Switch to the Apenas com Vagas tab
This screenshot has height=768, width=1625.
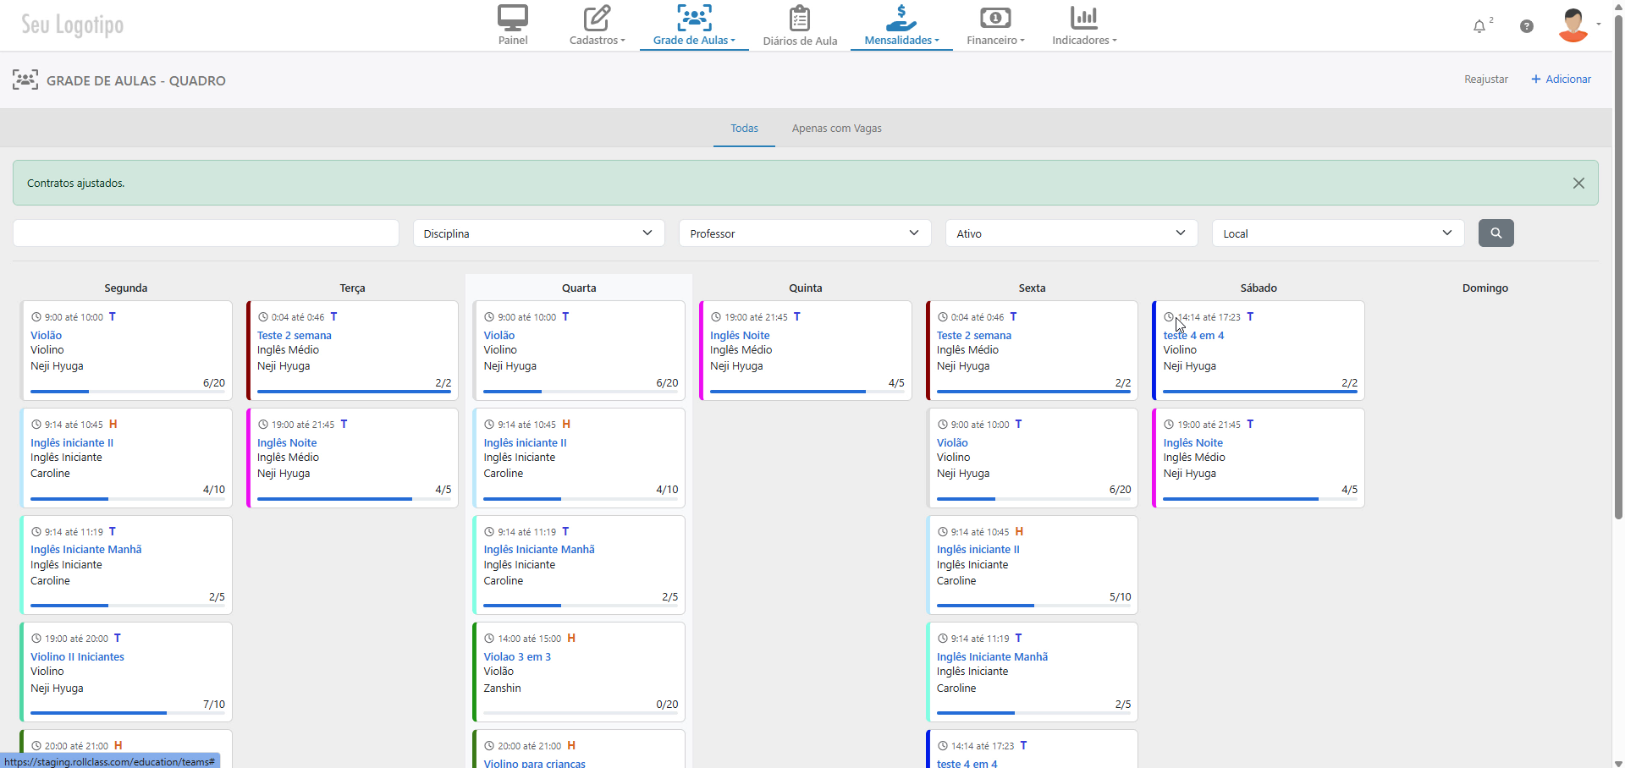(x=837, y=129)
